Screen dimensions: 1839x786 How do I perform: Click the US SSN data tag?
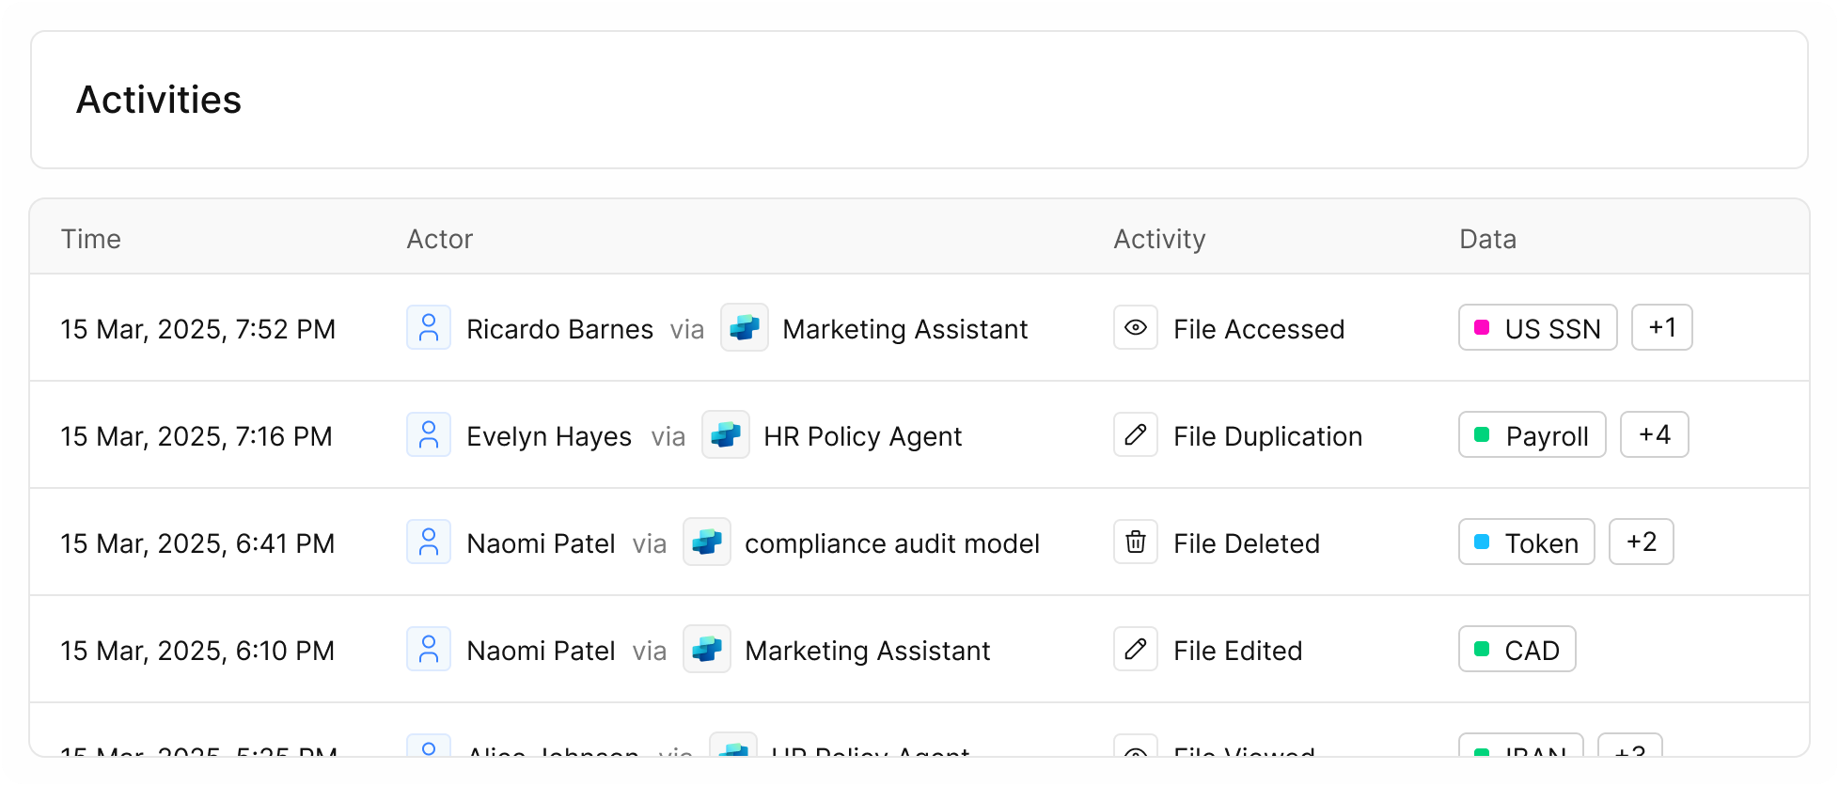[x=1537, y=328]
